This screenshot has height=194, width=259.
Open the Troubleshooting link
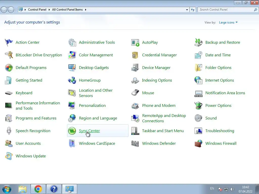click(x=220, y=131)
